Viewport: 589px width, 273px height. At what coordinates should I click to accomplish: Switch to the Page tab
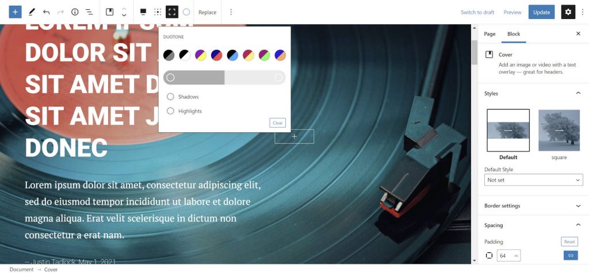point(489,34)
